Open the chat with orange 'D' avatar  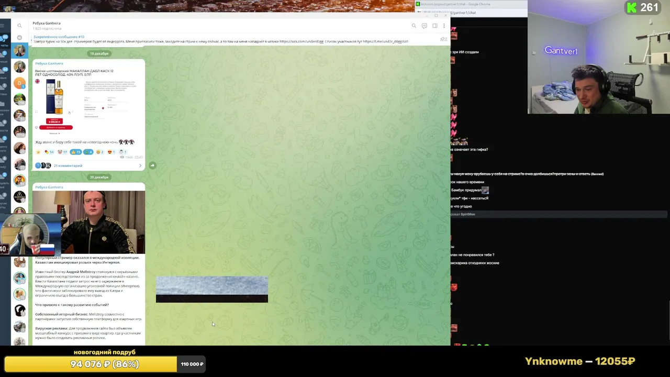tap(19, 83)
